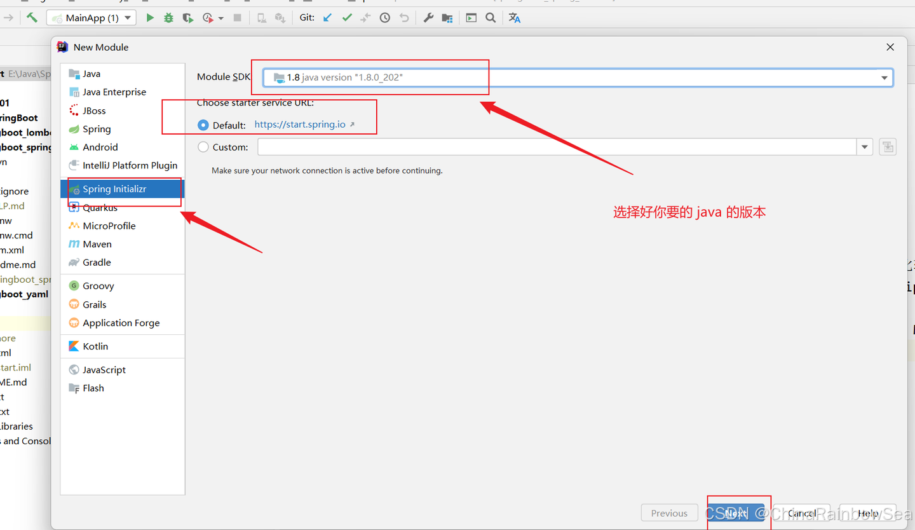Select Groovy module type

123,286
